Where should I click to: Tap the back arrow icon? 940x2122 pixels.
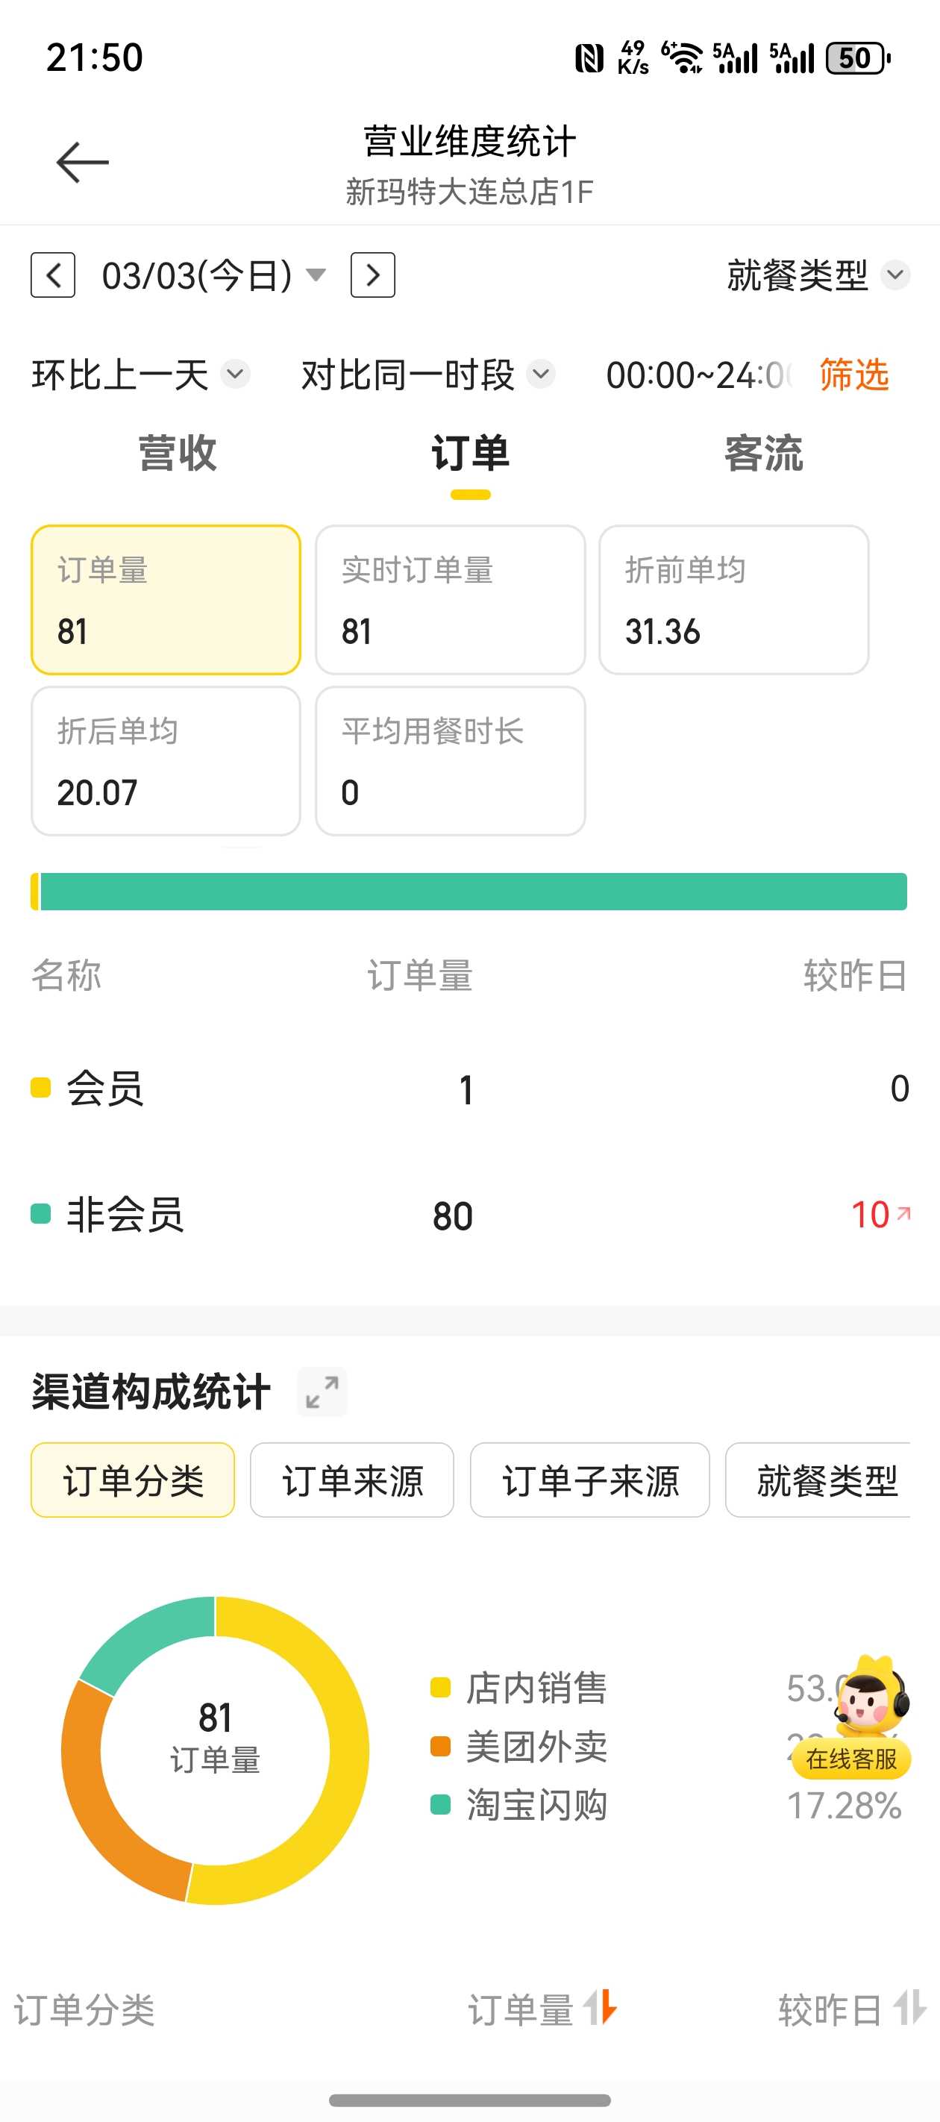click(82, 161)
